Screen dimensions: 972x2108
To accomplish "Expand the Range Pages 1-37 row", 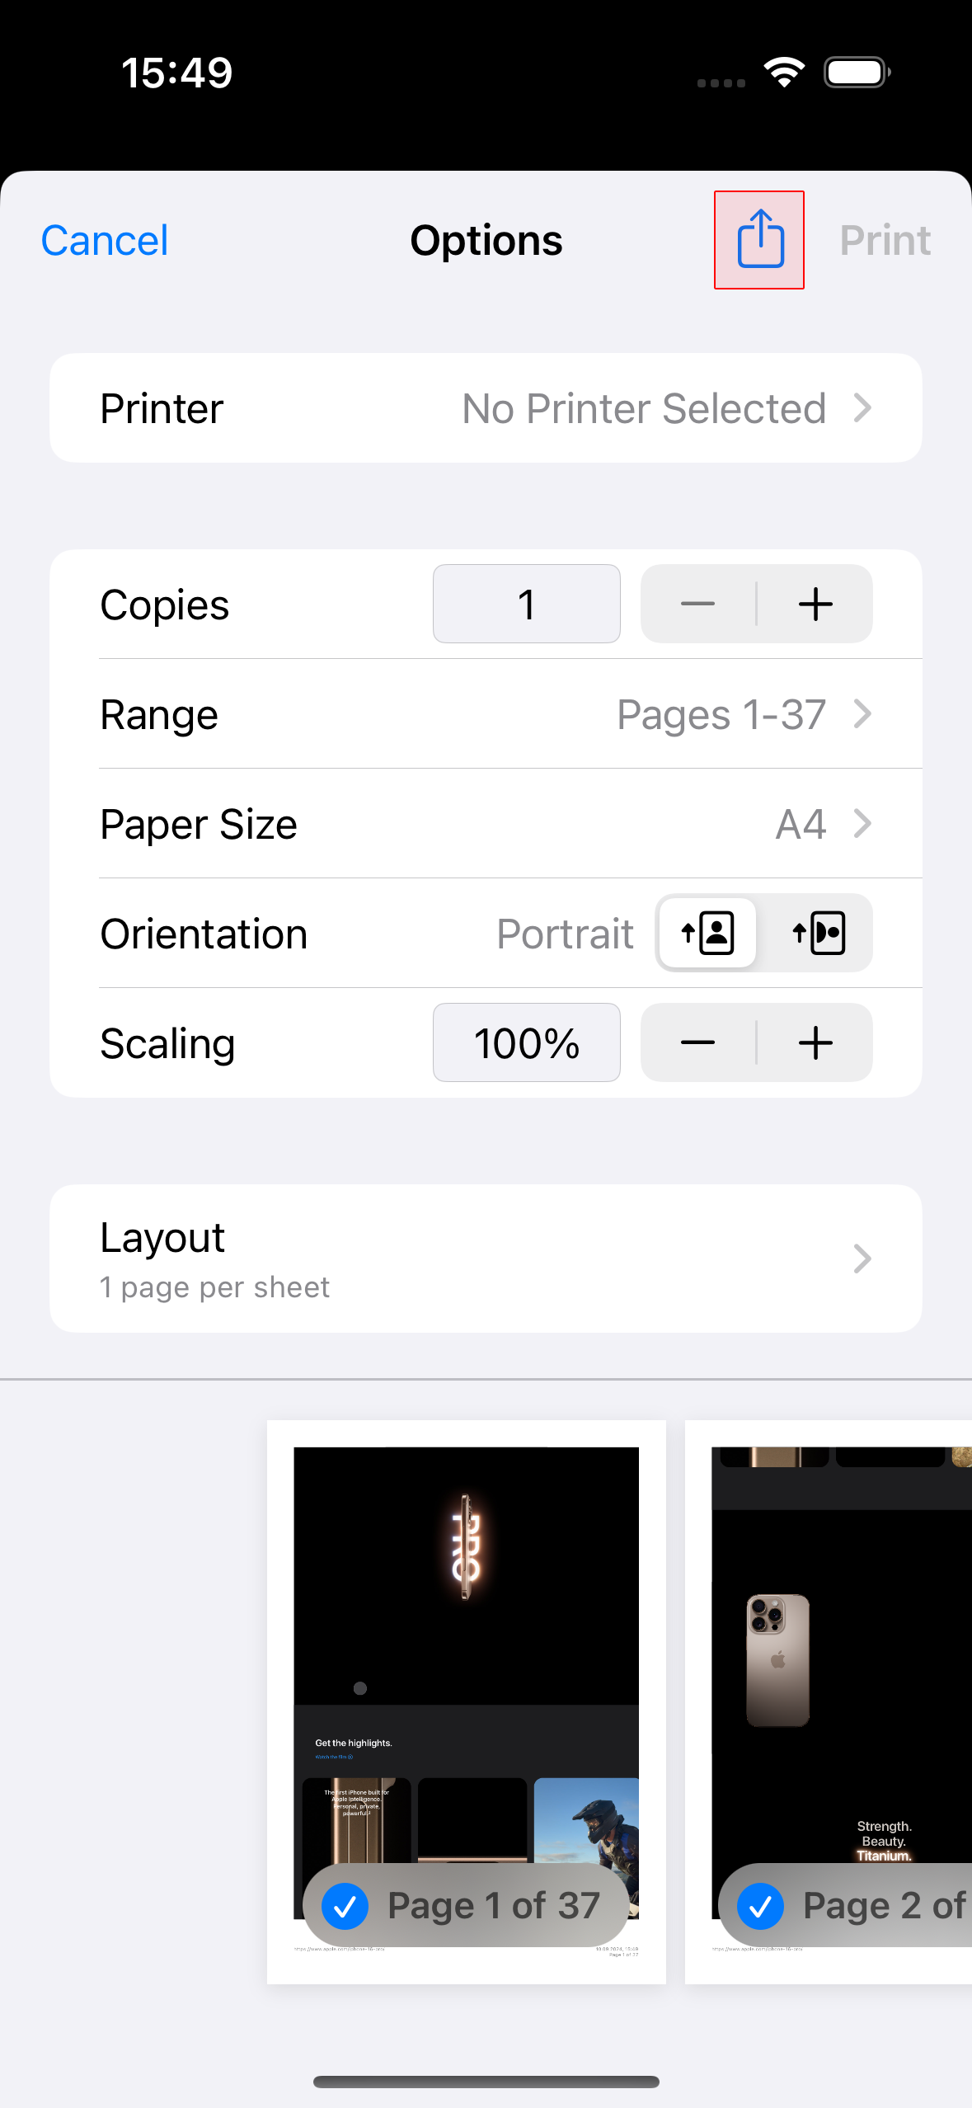I will point(486,714).
